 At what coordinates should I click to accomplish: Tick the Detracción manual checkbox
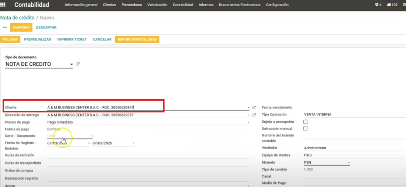[305, 129]
